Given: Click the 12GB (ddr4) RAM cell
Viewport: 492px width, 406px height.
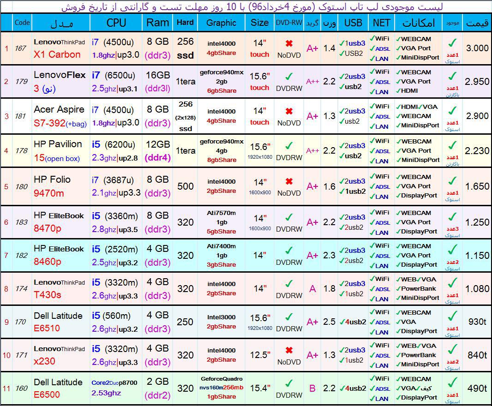Looking at the screenshot, I should 157,150.
